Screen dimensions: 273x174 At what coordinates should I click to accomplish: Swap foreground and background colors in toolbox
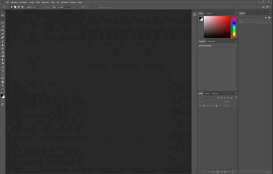point(4,92)
